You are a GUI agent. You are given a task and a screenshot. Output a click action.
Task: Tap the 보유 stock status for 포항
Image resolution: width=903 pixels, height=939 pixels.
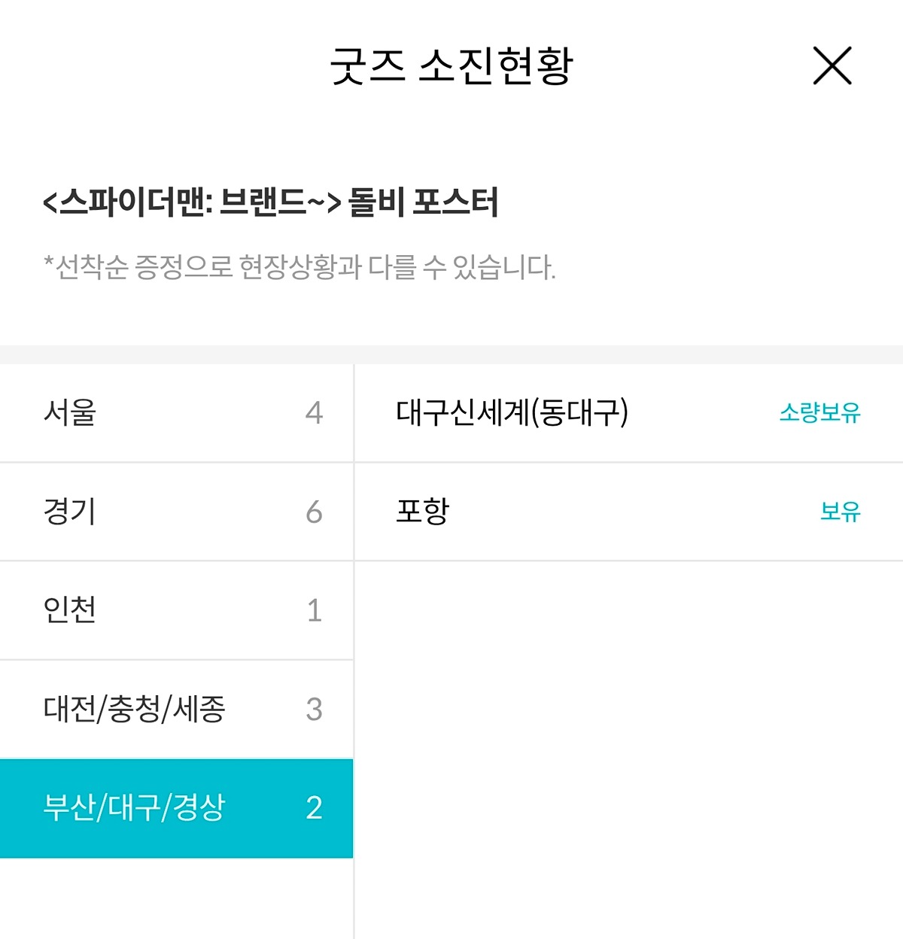click(840, 512)
